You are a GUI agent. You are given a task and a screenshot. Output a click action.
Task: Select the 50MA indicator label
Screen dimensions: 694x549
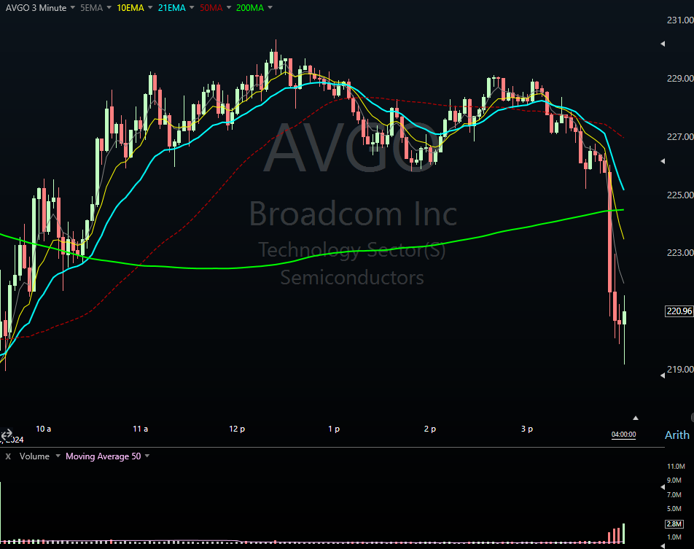(x=211, y=8)
